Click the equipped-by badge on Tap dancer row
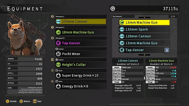 [167, 50]
